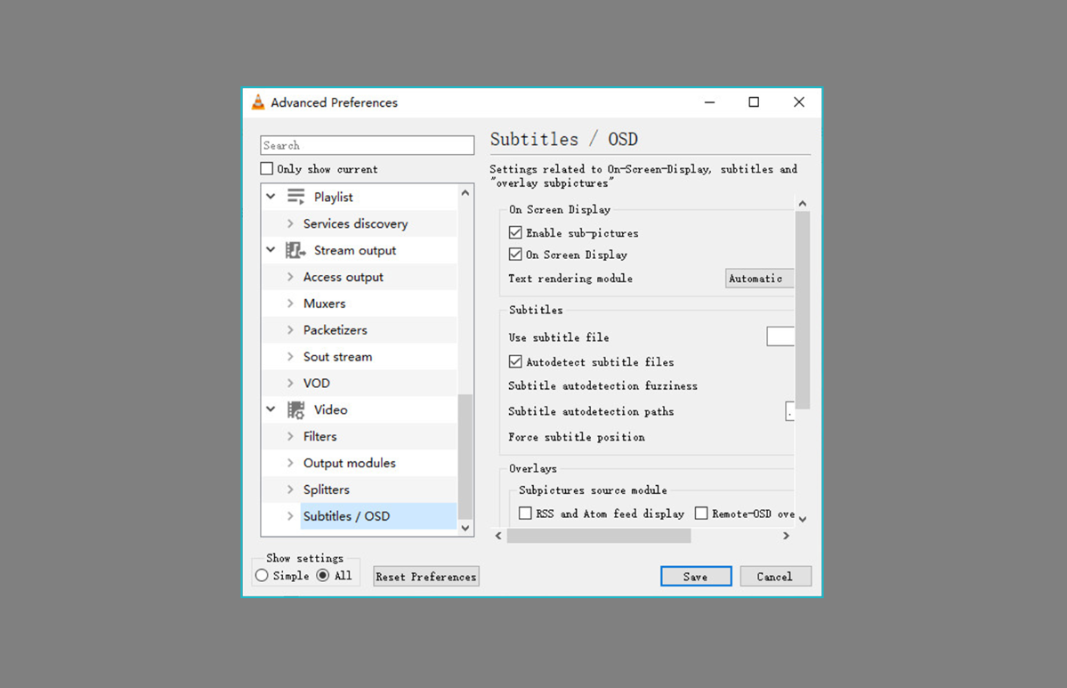Uncheck Autodetect subtitle files
This screenshot has width=1067, height=688.
click(x=515, y=361)
